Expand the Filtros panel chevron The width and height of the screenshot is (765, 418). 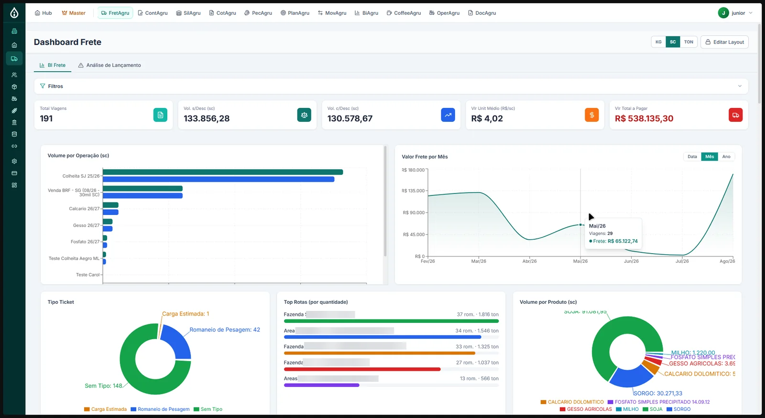[740, 86]
